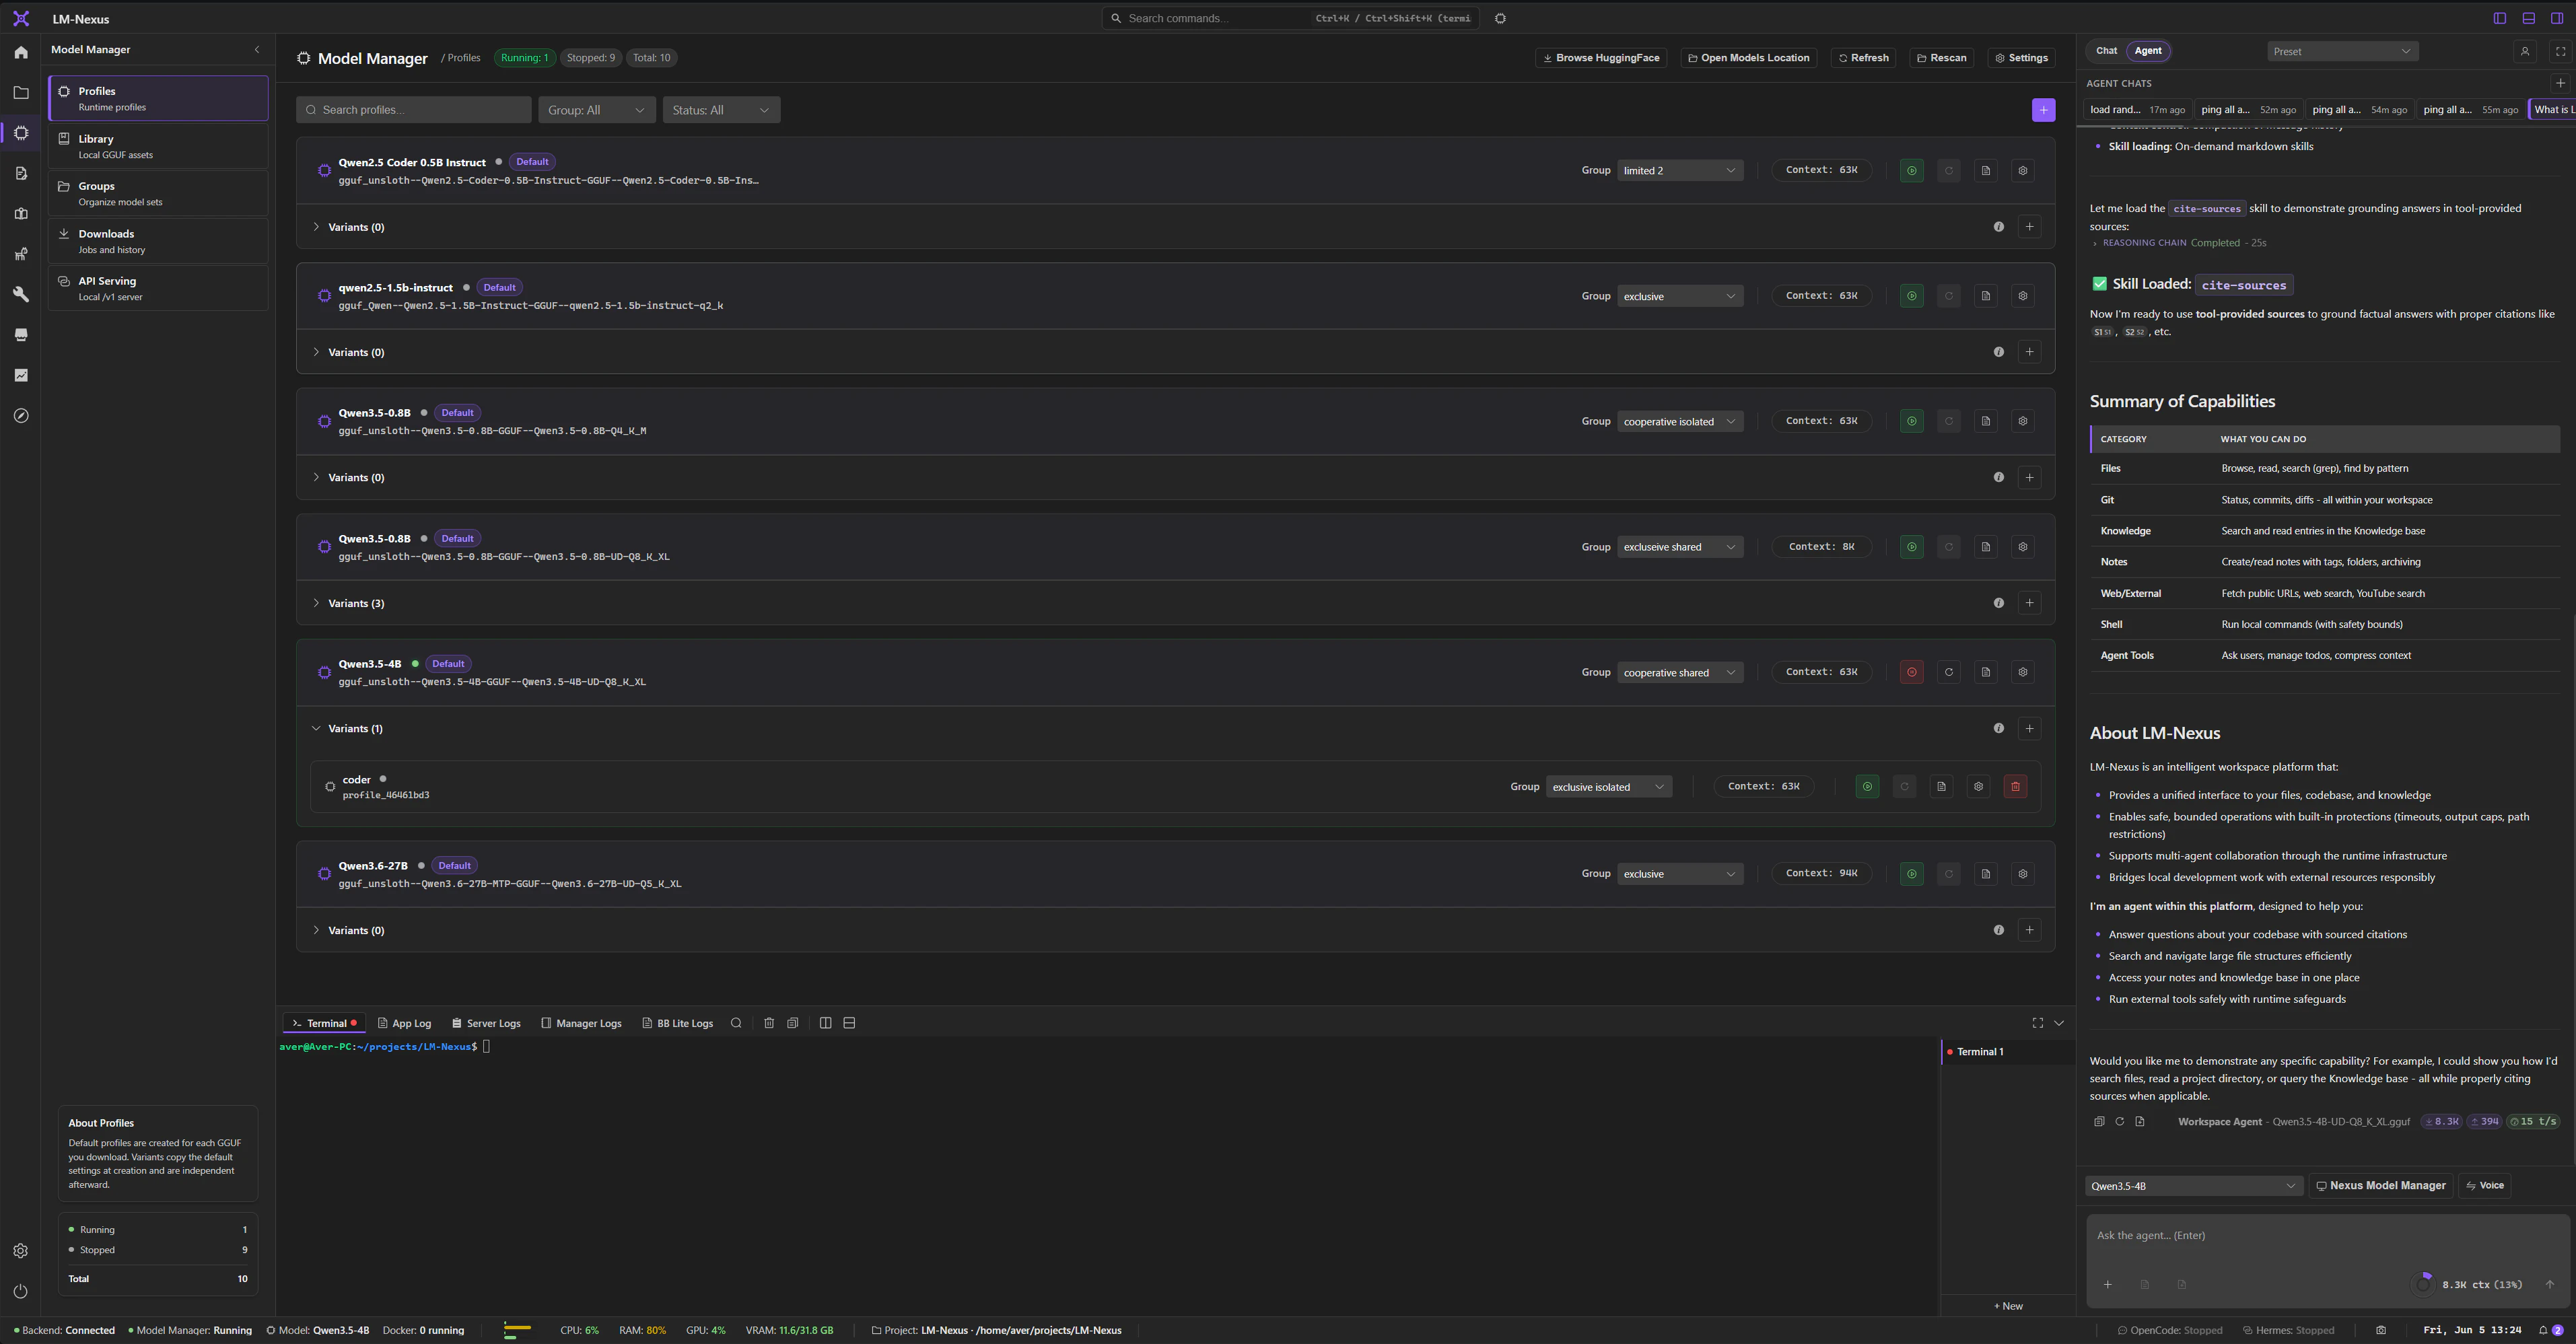
Task: Stop the running Qwen3.5-4B profile
Action: tap(1911, 672)
